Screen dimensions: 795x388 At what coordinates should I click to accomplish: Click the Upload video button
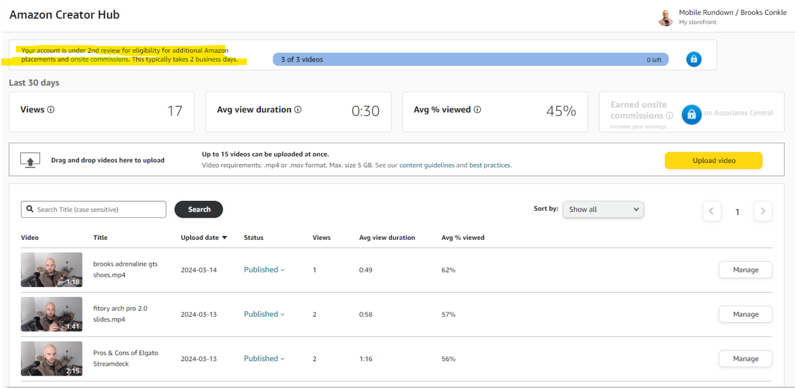coord(714,160)
